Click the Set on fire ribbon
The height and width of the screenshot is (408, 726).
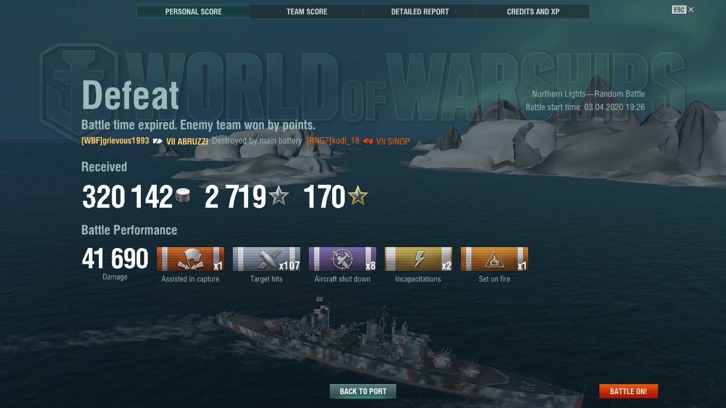(494, 259)
